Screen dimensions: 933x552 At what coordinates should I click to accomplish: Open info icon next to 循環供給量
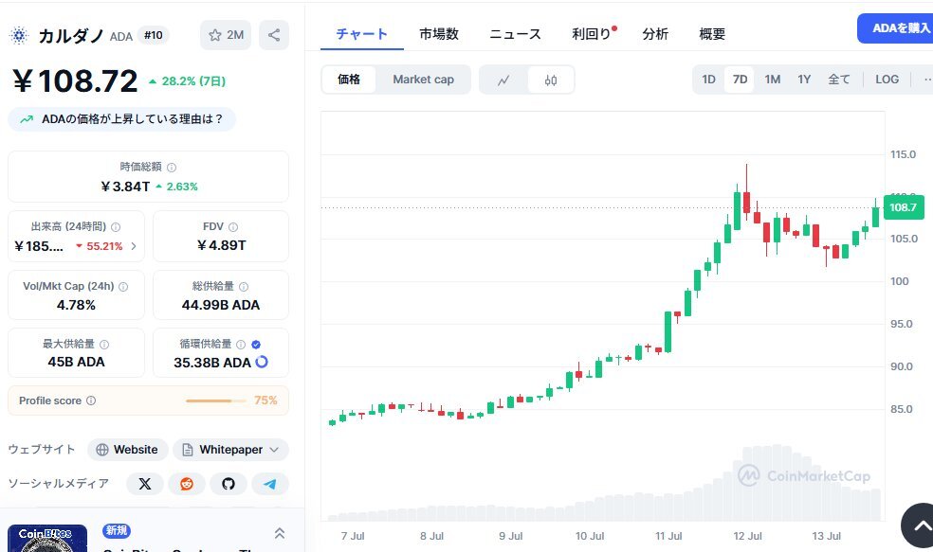[x=241, y=345]
